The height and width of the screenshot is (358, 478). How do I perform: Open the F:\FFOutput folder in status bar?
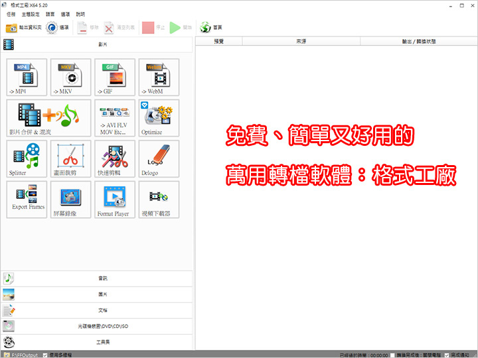pos(21,355)
